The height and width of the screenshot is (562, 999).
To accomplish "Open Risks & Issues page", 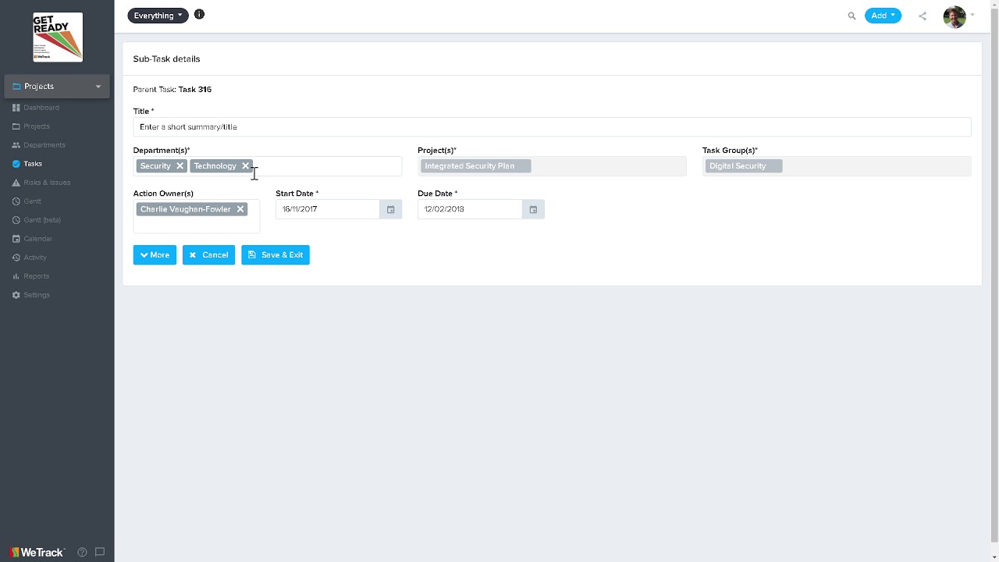I will [41, 183].
